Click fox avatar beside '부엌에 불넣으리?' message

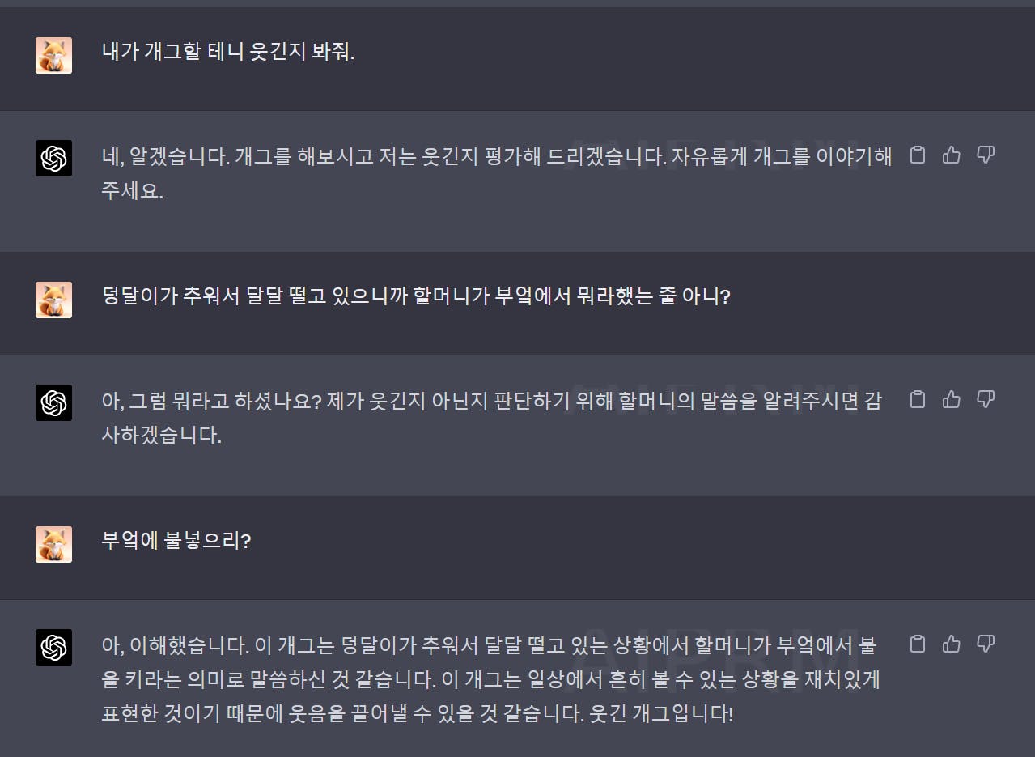tap(53, 544)
